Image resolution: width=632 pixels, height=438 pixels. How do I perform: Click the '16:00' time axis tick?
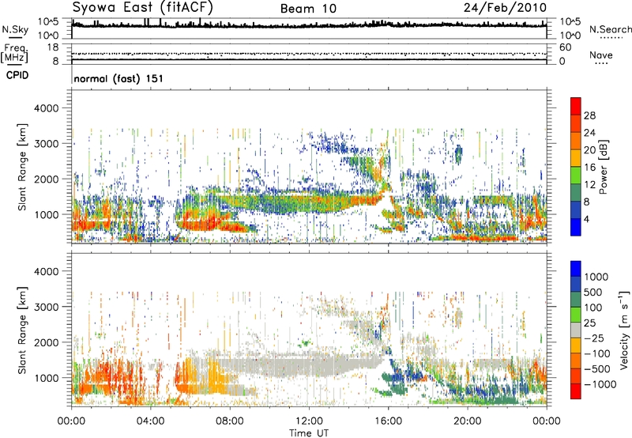coord(388,421)
